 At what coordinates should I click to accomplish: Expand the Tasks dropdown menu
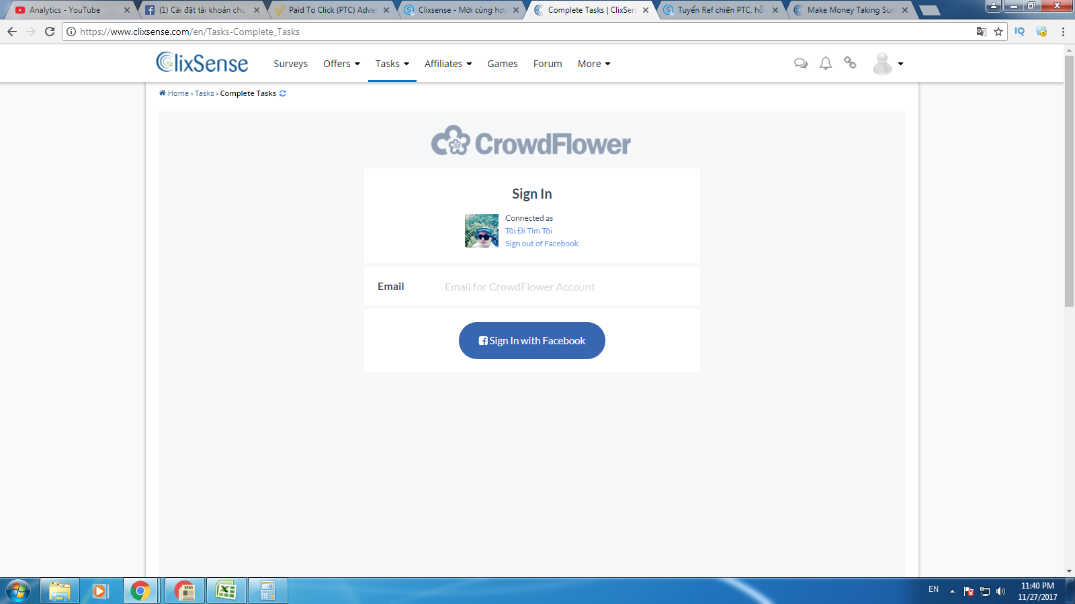(x=392, y=64)
